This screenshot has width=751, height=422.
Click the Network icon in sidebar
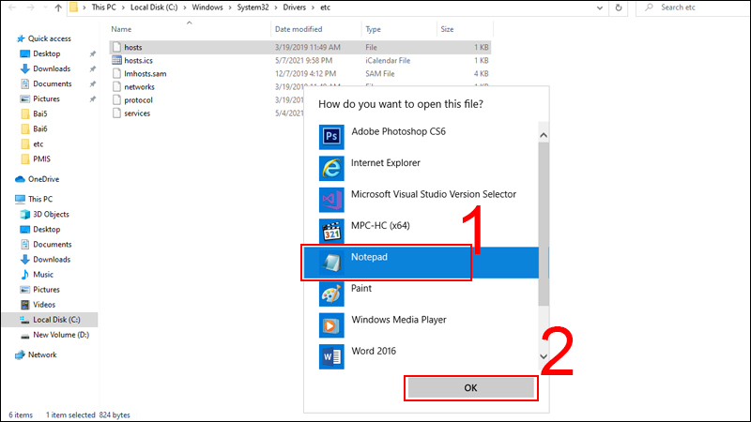pyautogui.click(x=20, y=355)
